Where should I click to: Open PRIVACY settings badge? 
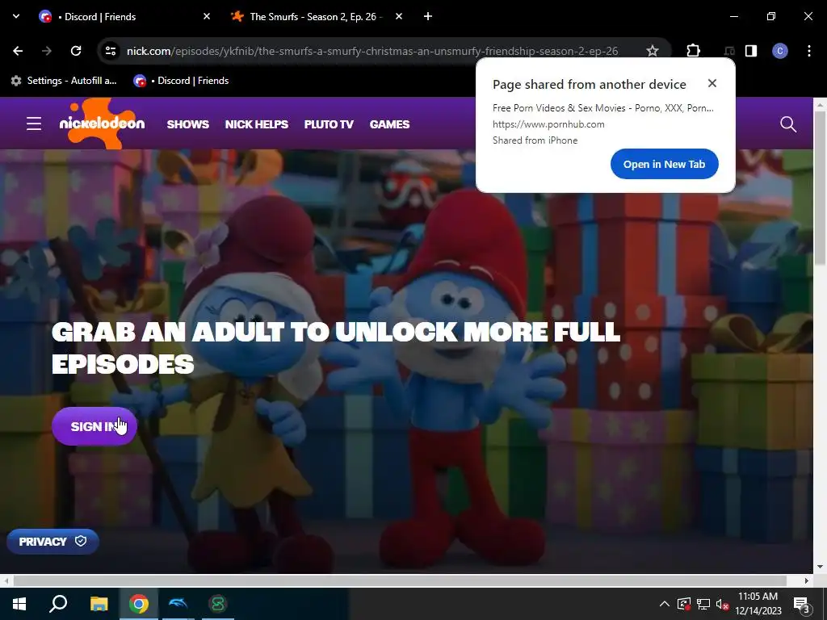(52, 542)
